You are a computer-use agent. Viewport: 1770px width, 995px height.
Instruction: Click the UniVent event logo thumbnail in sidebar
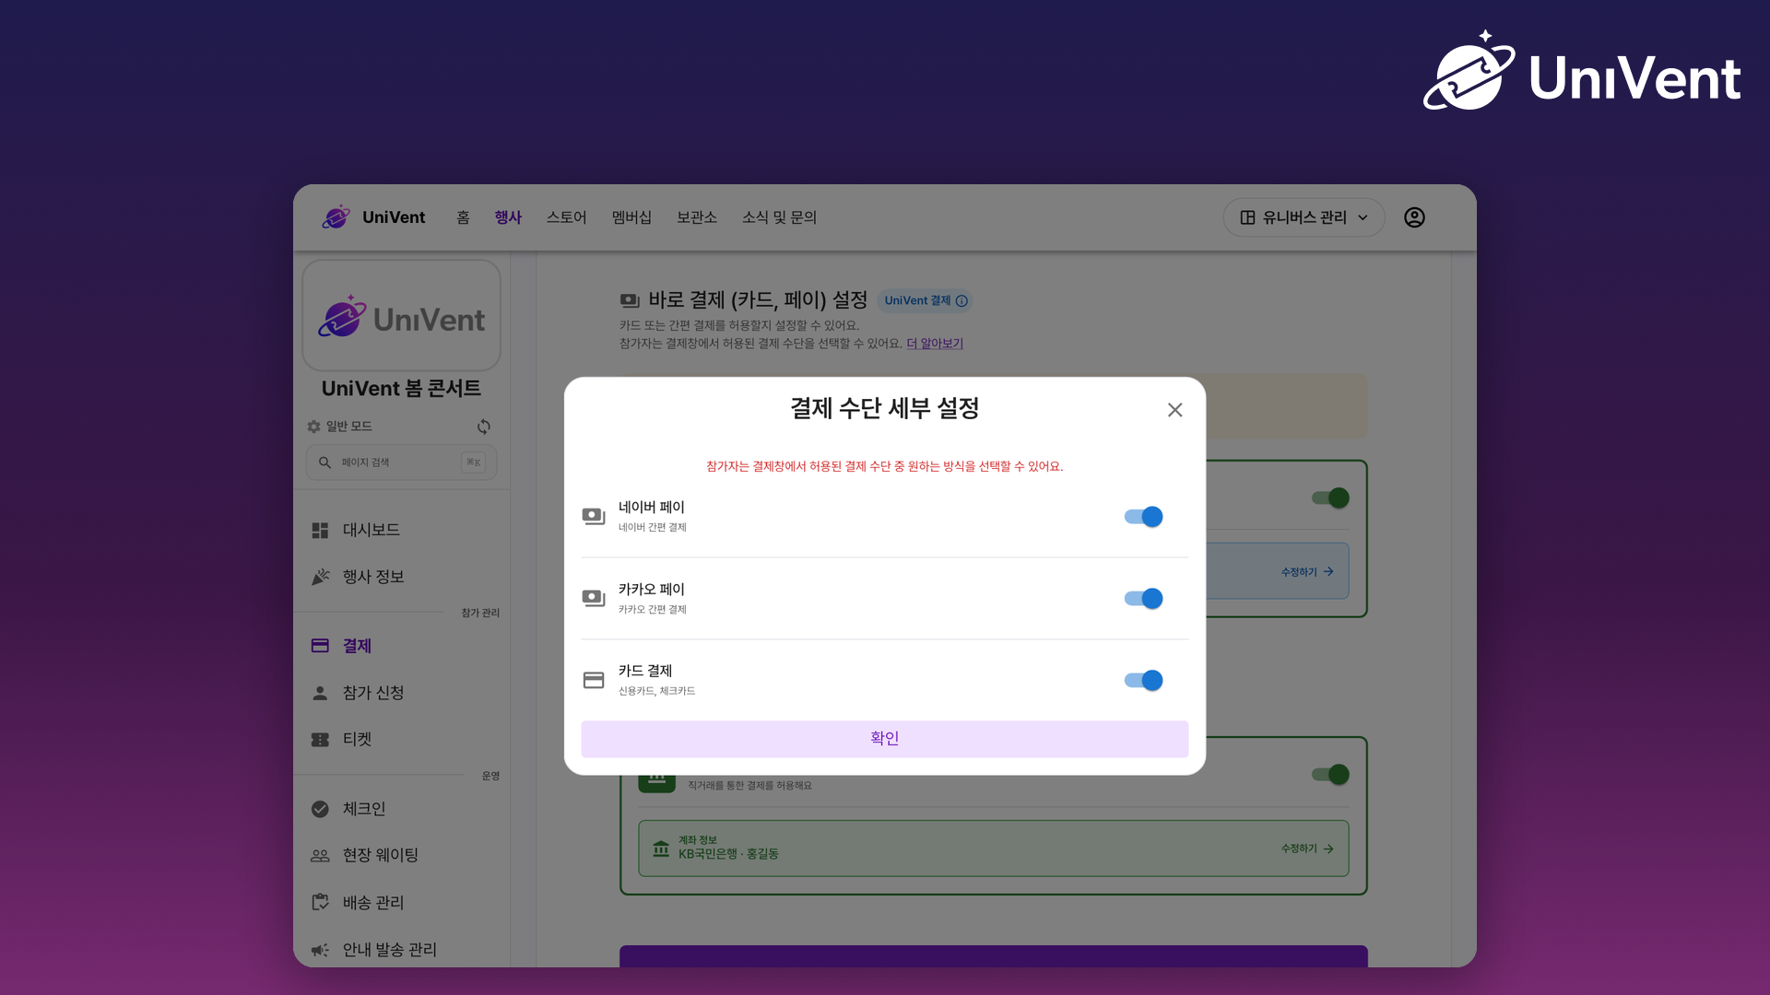(x=401, y=316)
